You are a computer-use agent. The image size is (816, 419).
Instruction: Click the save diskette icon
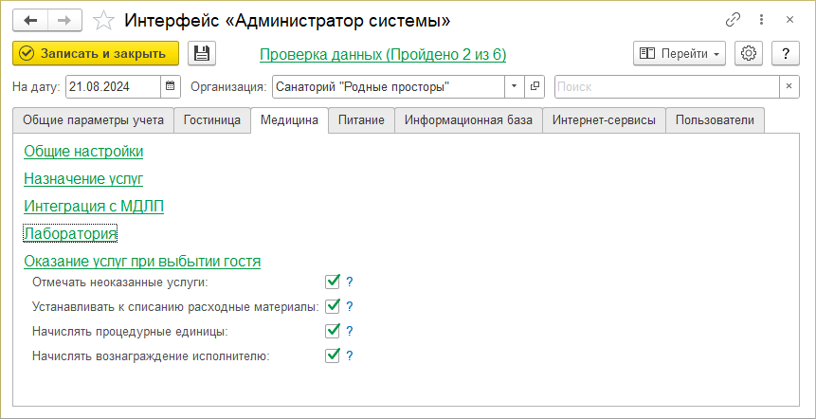pyautogui.click(x=203, y=54)
